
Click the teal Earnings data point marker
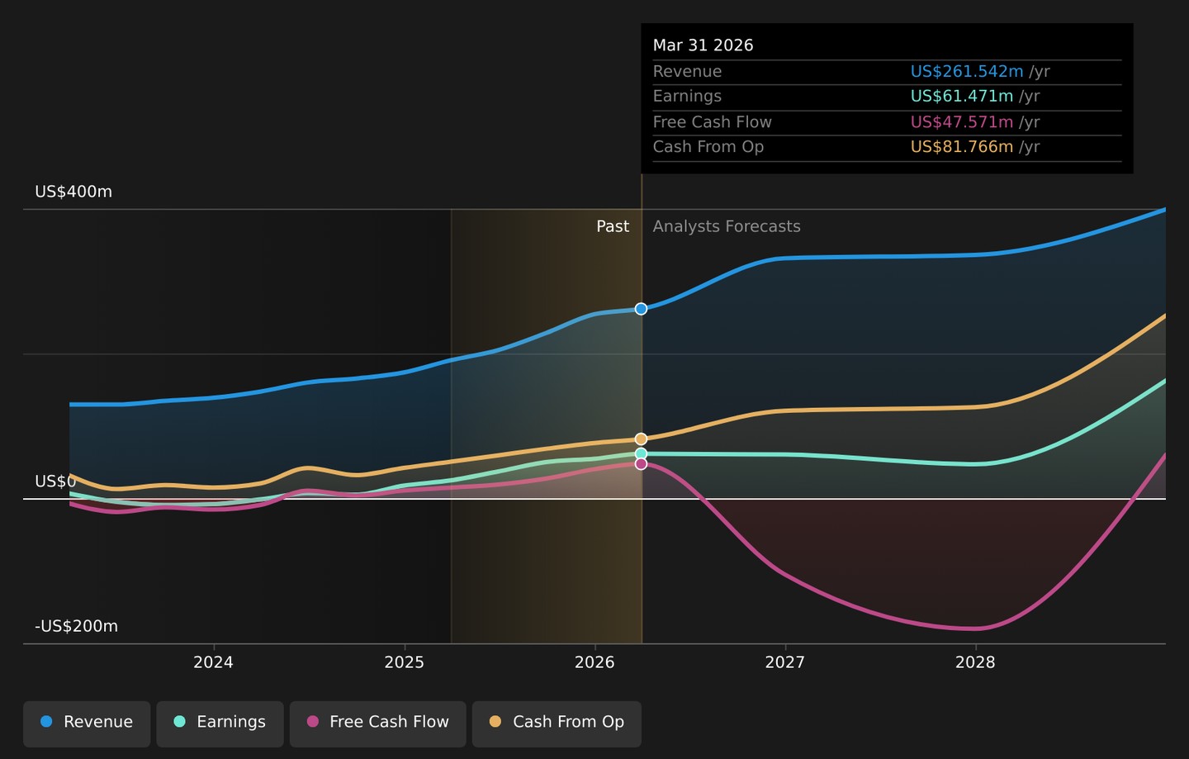coord(641,453)
